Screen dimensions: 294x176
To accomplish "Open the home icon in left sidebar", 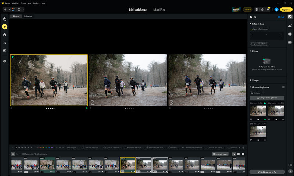I will point(4,35).
